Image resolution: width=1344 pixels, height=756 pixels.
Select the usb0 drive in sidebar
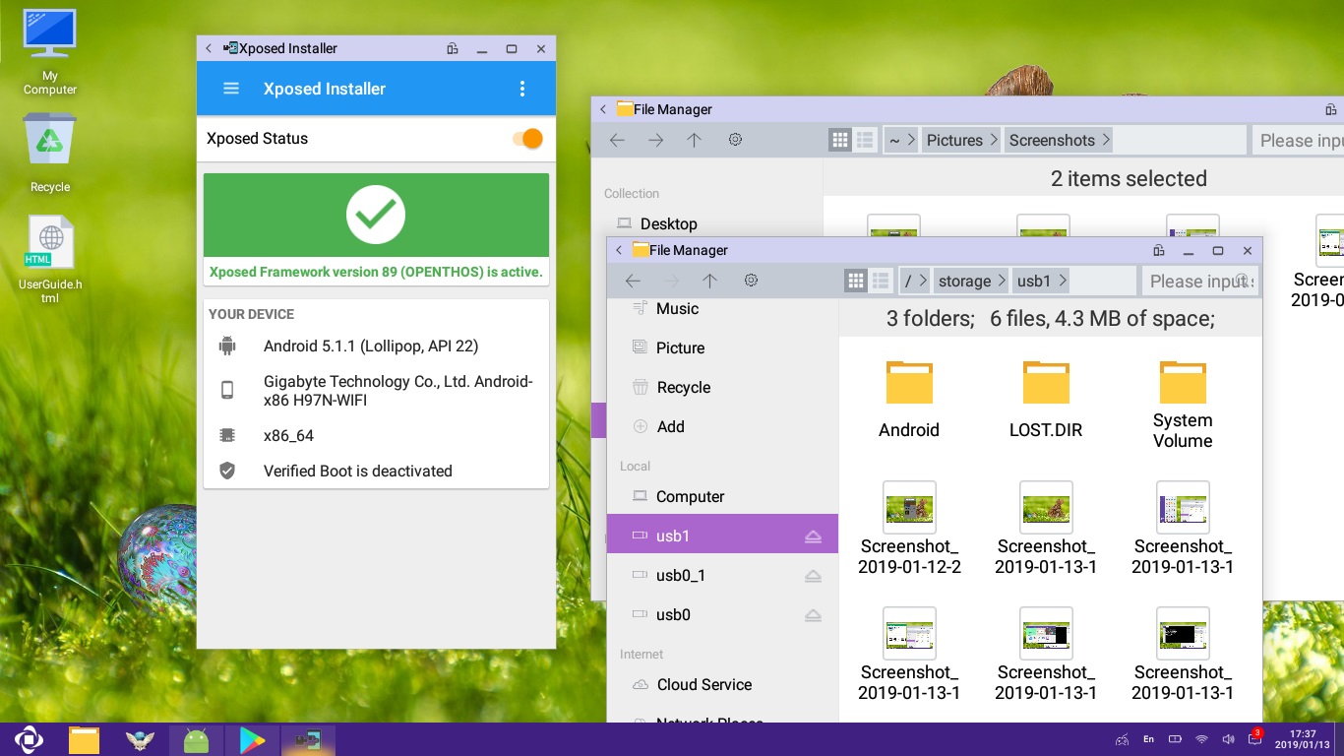point(722,614)
